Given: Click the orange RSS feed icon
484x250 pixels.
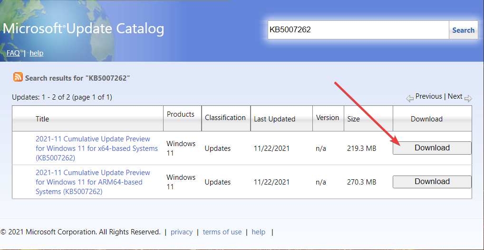Looking at the screenshot, I should [x=18, y=77].
